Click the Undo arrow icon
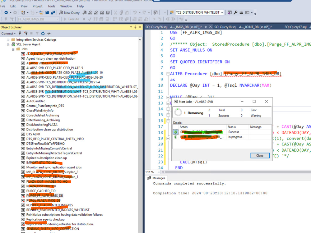The image size is (311, 233). click(135, 13)
